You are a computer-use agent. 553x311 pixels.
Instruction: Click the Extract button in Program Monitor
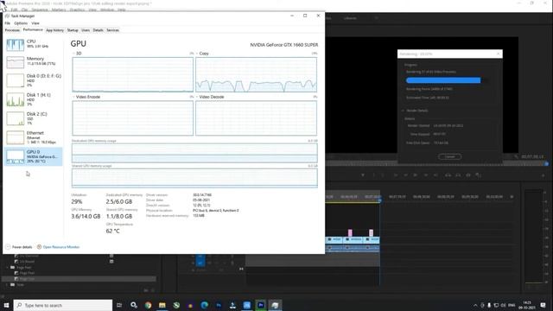458,175
